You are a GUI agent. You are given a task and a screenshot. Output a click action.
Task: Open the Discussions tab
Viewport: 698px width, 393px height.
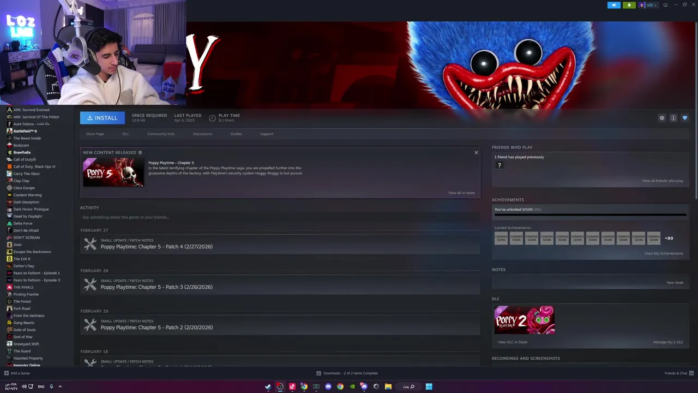tap(202, 134)
